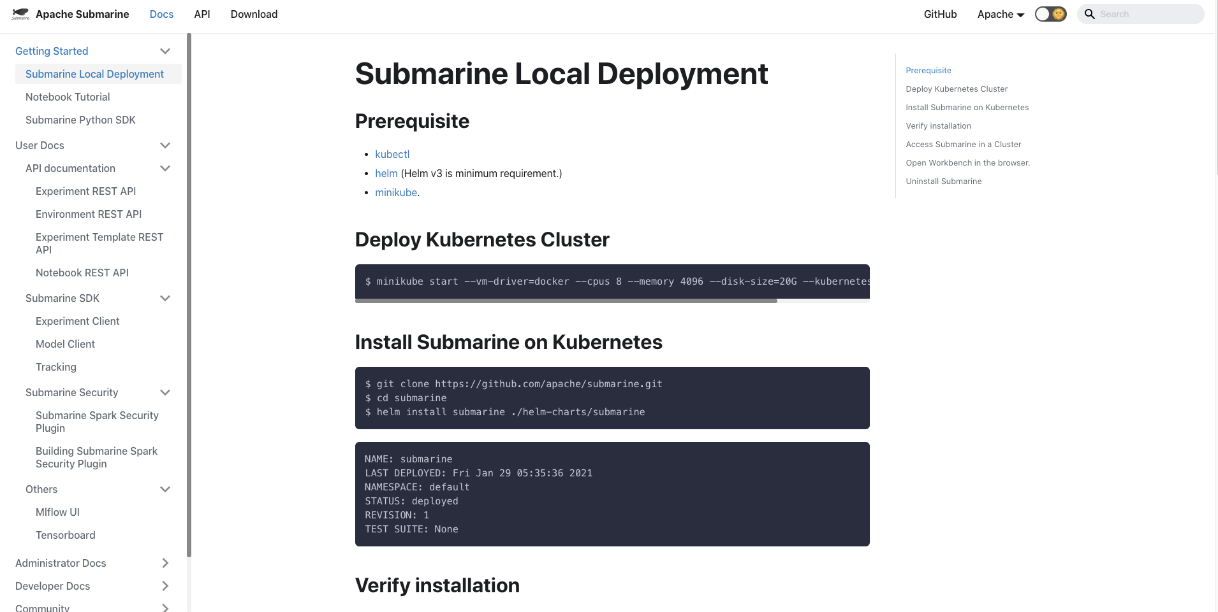The height and width of the screenshot is (612, 1218).
Task: Jump to Uninstall Submarine in contents
Action: pos(944,181)
